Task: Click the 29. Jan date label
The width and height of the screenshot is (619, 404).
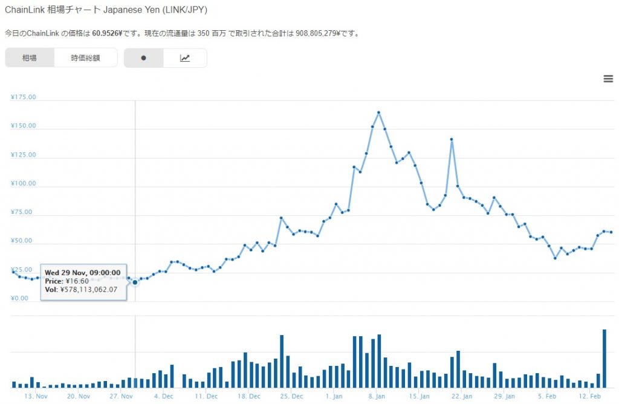Action: (x=505, y=396)
